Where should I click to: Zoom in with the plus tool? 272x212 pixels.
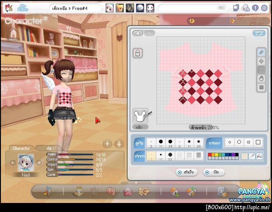261,61
